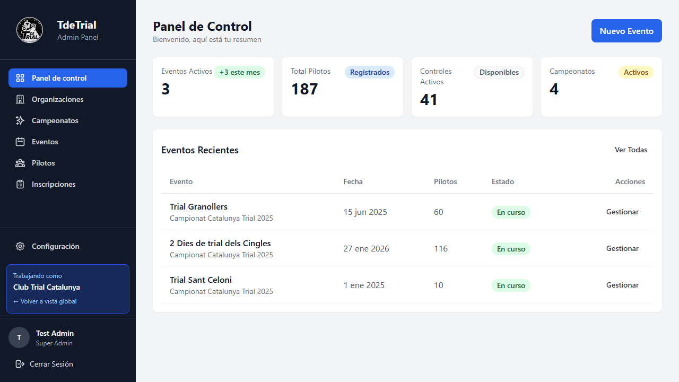
Task: Click Volver a vista global link
Action: 45,301
